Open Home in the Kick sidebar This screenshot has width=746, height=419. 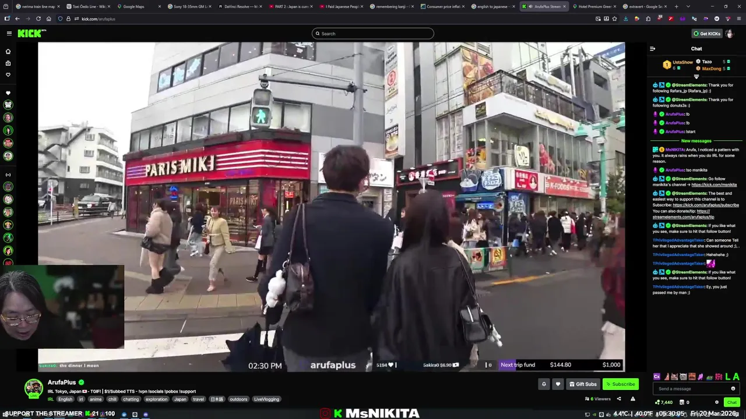(8, 51)
